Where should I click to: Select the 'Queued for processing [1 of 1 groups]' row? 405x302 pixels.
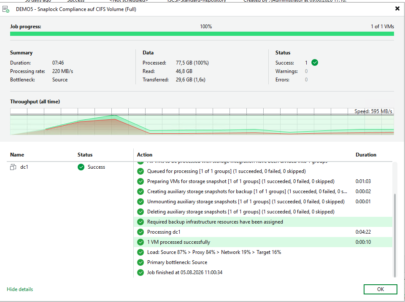coord(263,171)
